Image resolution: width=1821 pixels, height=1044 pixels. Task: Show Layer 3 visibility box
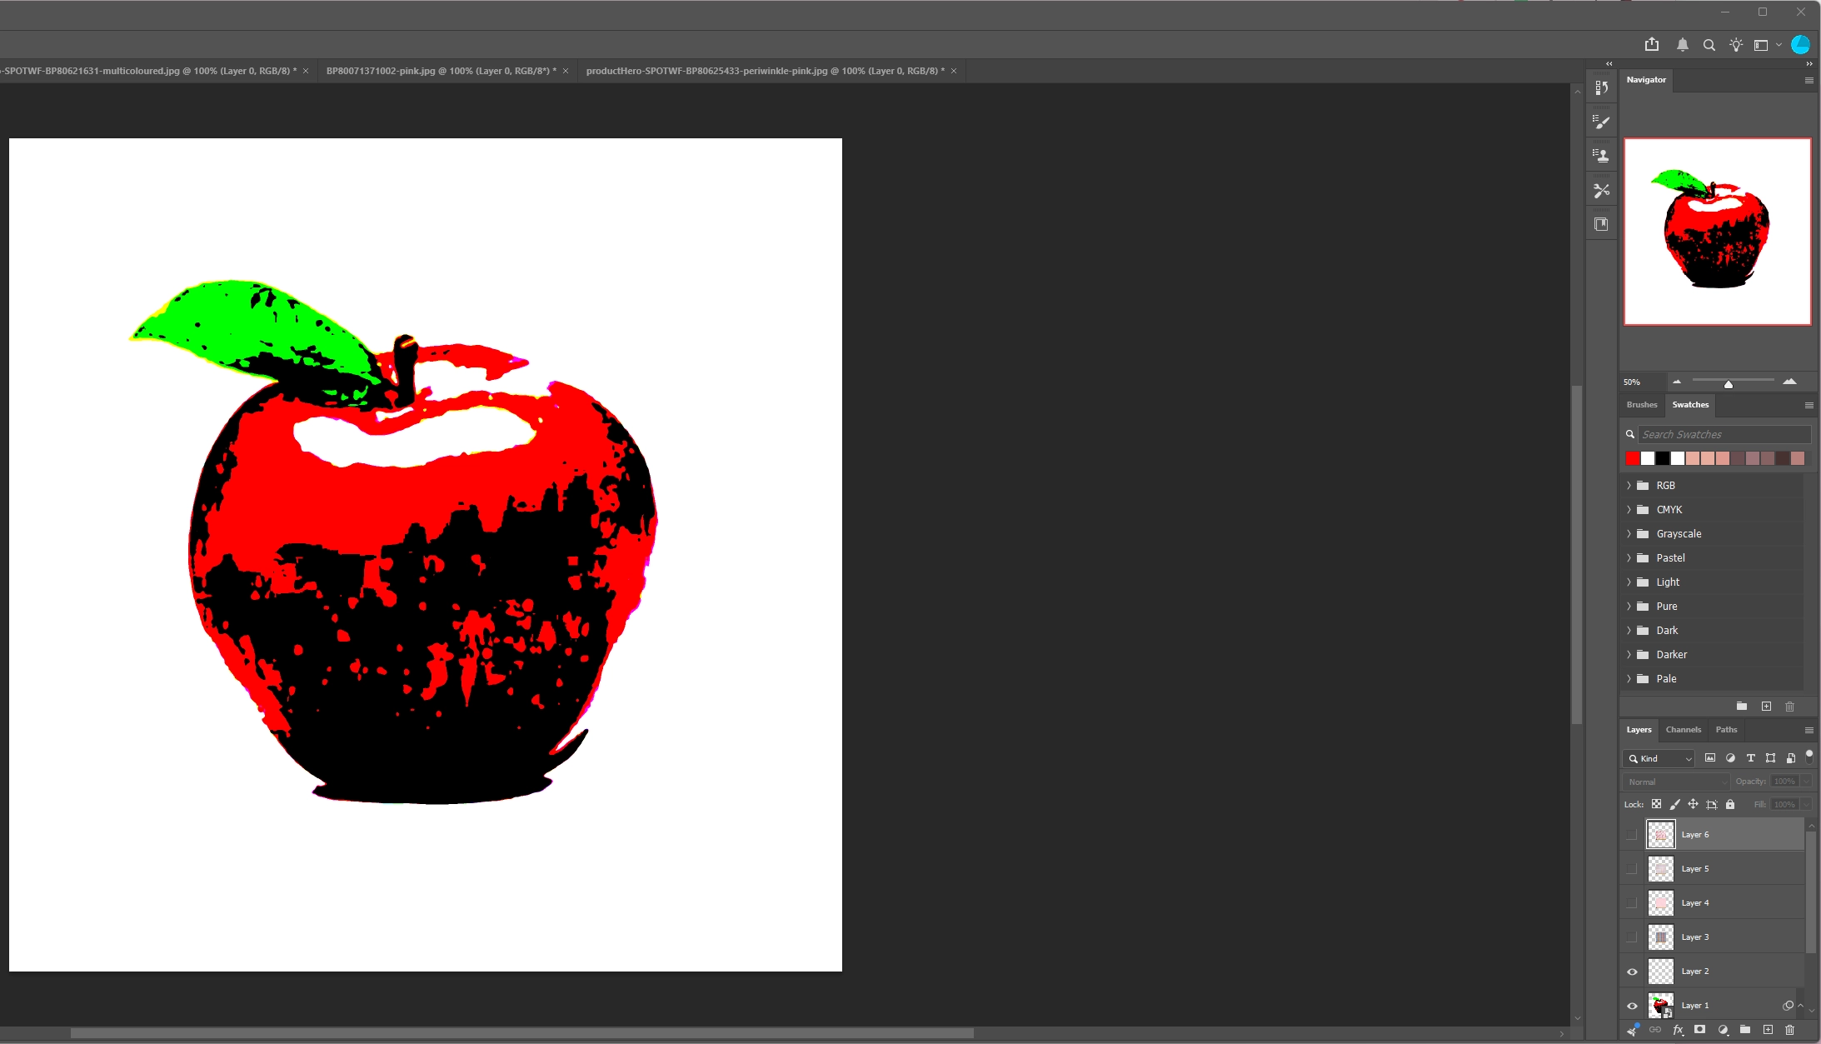[1632, 937]
